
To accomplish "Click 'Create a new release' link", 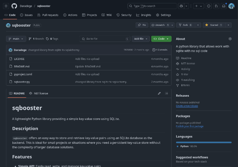I will pyautogui.click(x=187, y=106).
